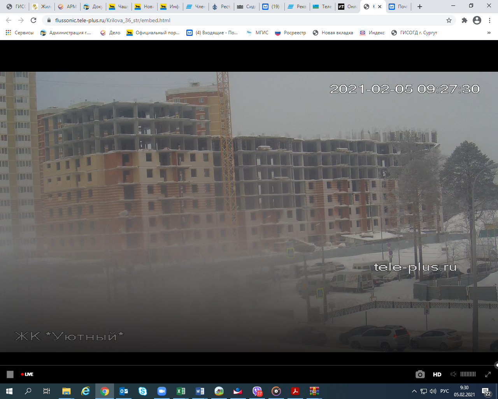The image size is (498, 399).
Task: Enter fullscreen mode in video player
Action: (x=487, y=374)
